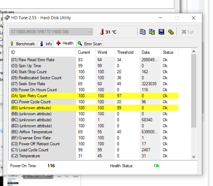Click the Worst column header
The image size is (213, 186).
[105, 52]
